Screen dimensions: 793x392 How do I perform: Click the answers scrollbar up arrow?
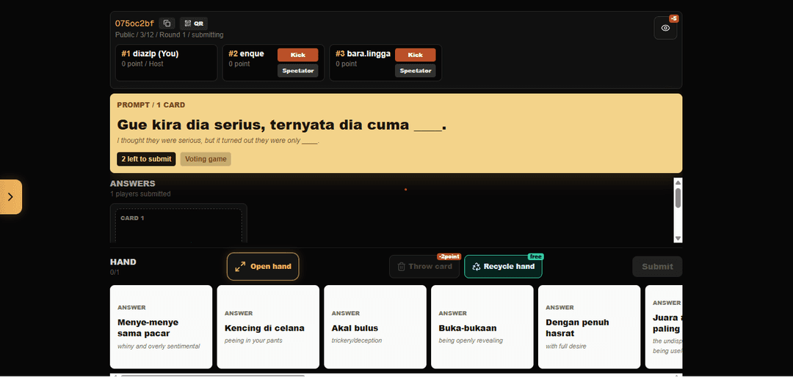tap(678, 182)
